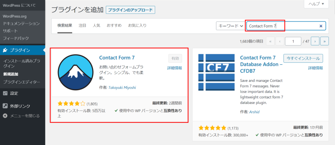Expand the Help panel dropdown
335x145 pixels.
[316, 4]
